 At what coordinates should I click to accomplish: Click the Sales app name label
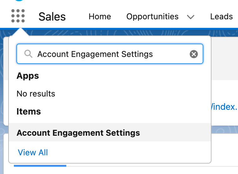coord(52,16)
